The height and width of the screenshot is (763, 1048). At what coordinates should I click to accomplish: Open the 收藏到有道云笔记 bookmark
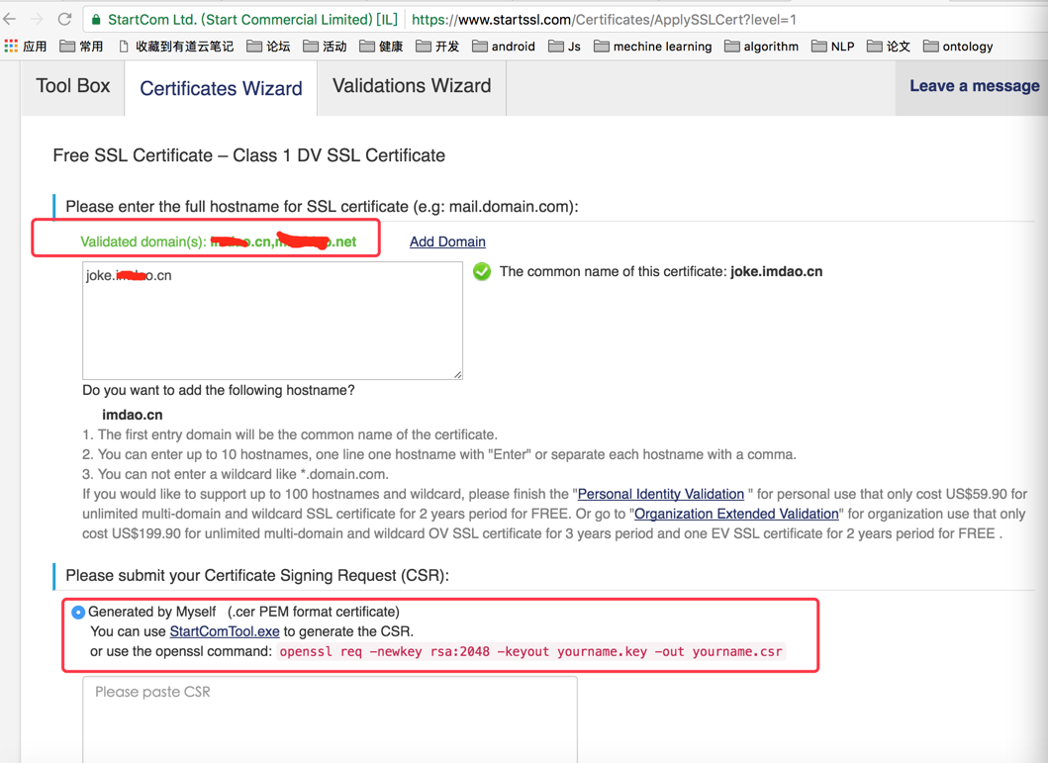click(x=176, y=47)
